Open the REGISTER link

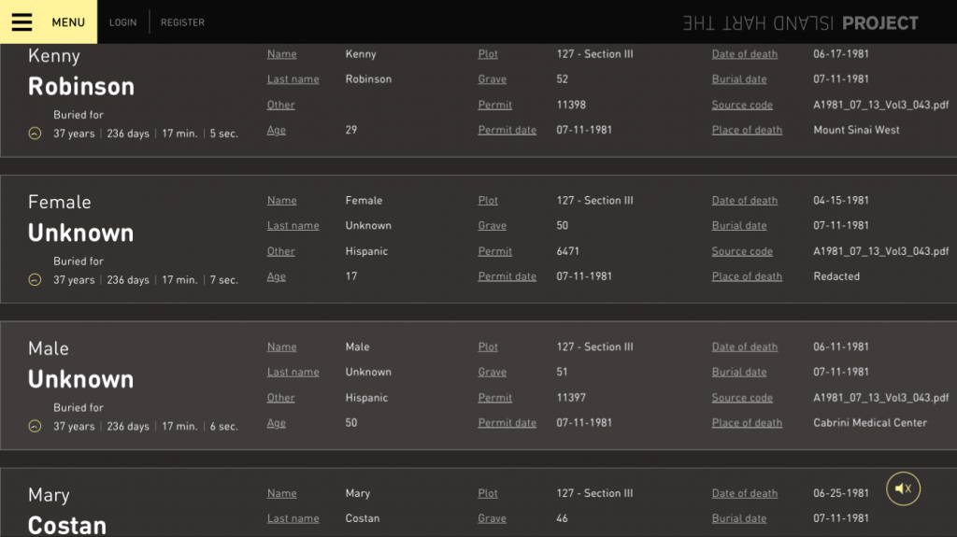coord(182,22)
